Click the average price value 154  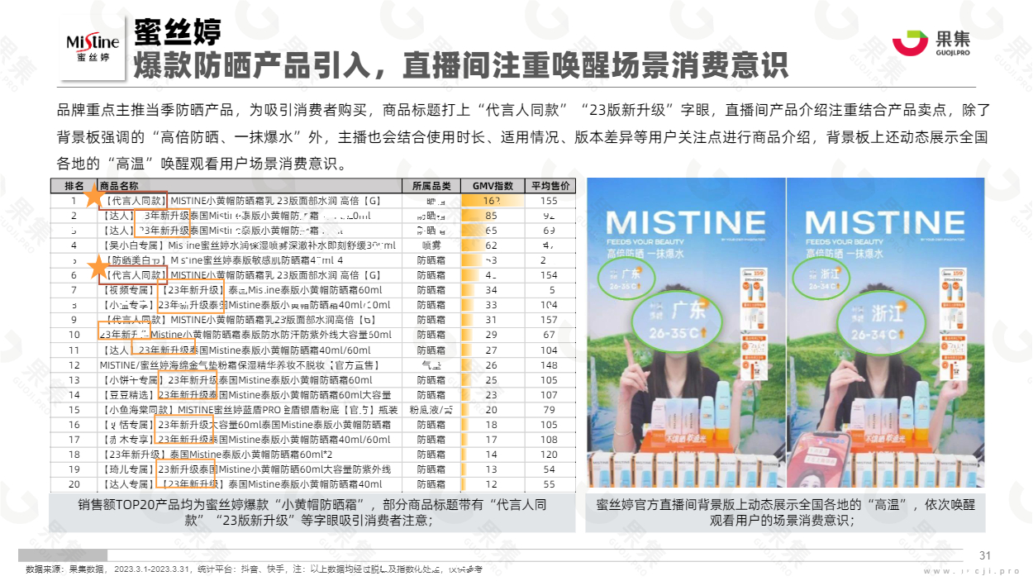click(x=550, y=275)
